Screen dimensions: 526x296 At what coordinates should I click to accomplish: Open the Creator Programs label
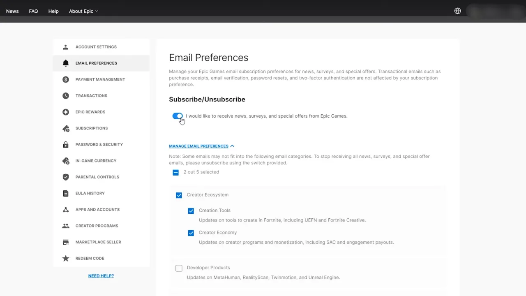click(97, 226)
